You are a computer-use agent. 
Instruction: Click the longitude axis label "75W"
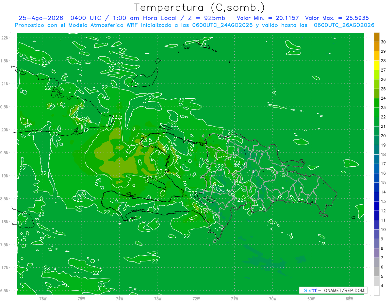[x=81, y=298]
